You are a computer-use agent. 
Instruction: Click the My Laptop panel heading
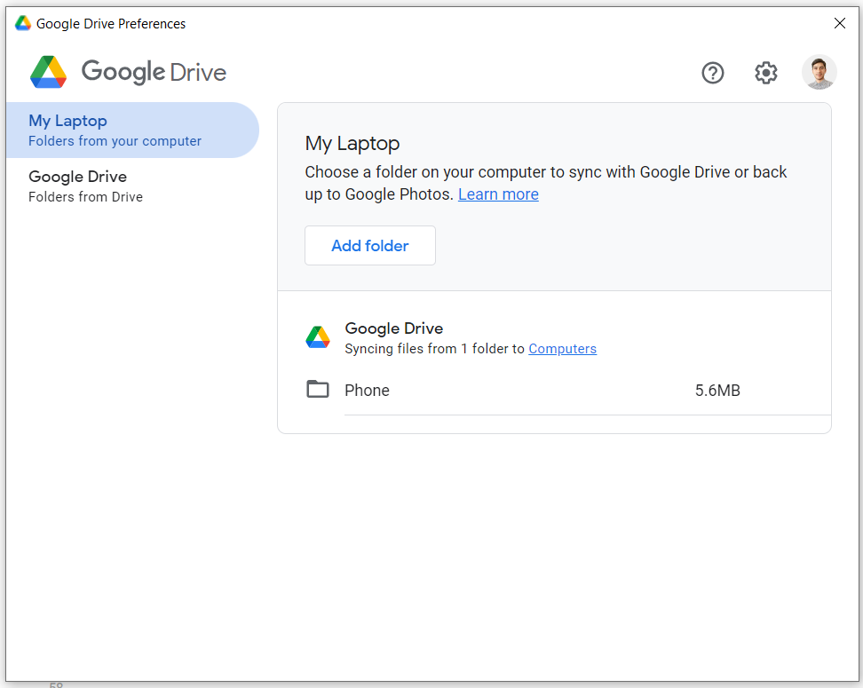click(352, 143)
